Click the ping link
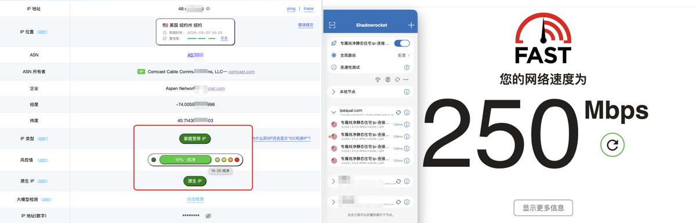The height and width of the screenshot is (223, 696). (292, 9)
